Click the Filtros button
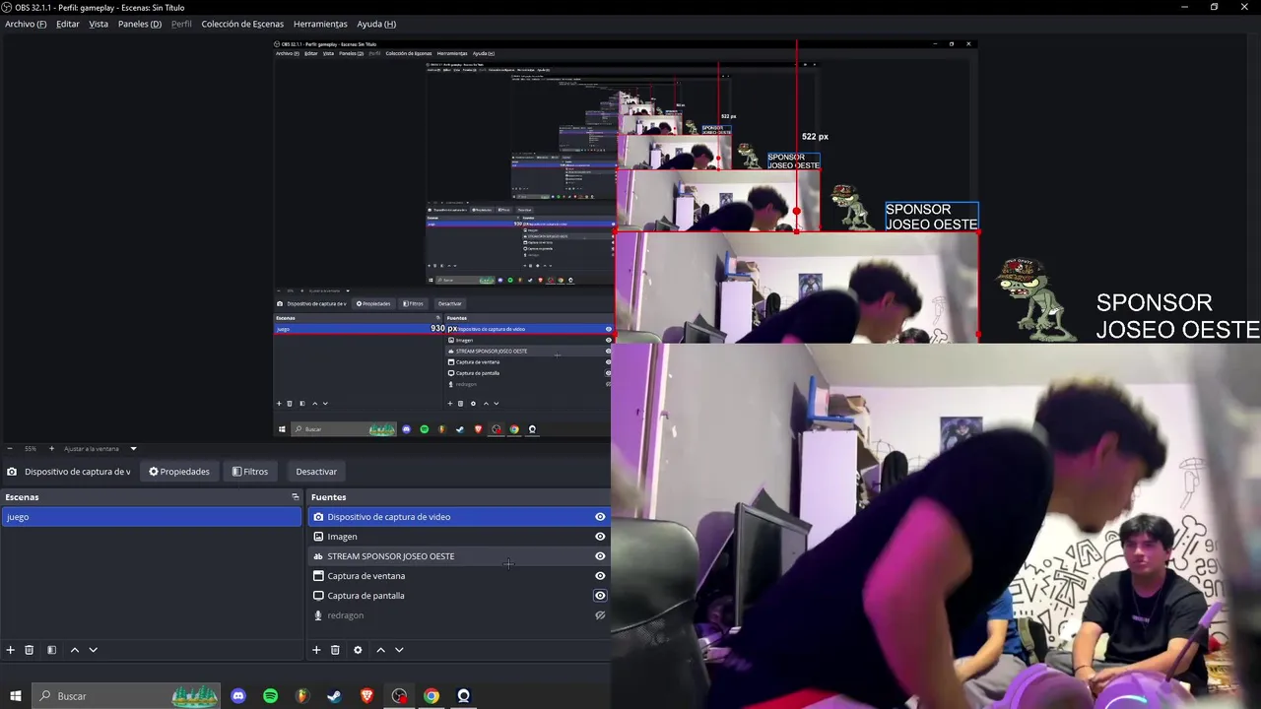This screenshot has height=709, width=1261. point(250,472)
